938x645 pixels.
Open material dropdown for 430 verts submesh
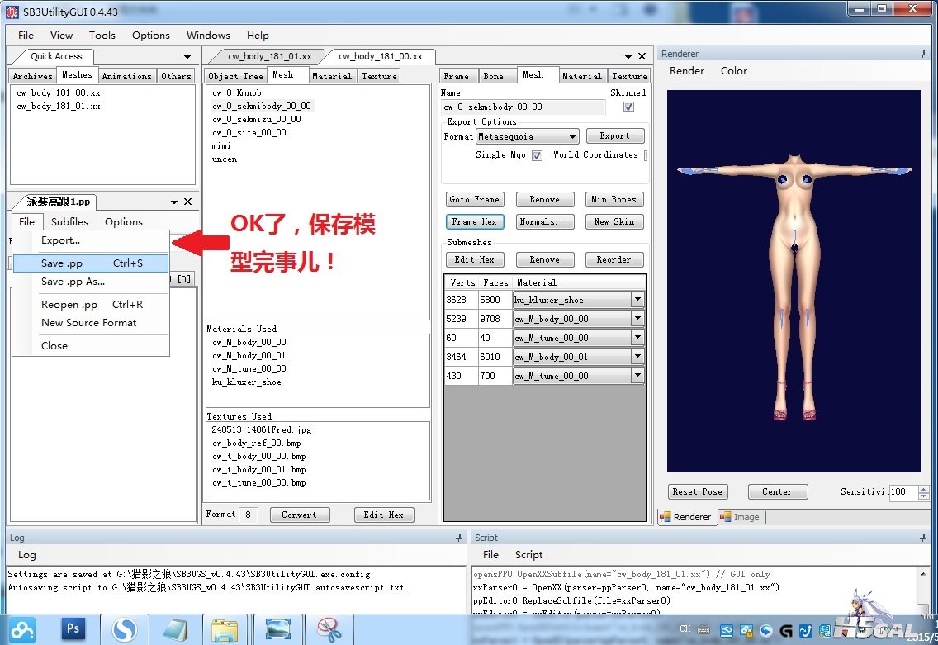coord(637,376)
